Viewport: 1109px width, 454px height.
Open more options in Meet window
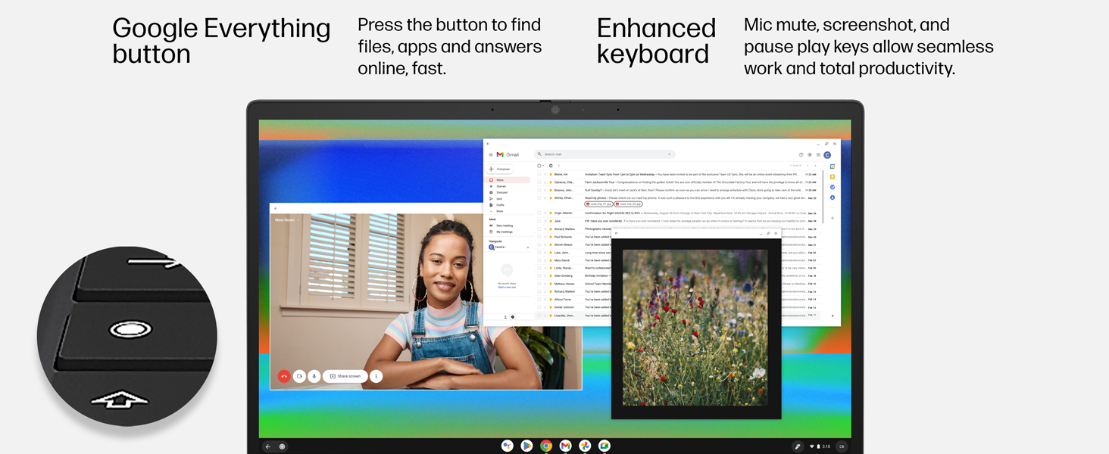[376, 376]
